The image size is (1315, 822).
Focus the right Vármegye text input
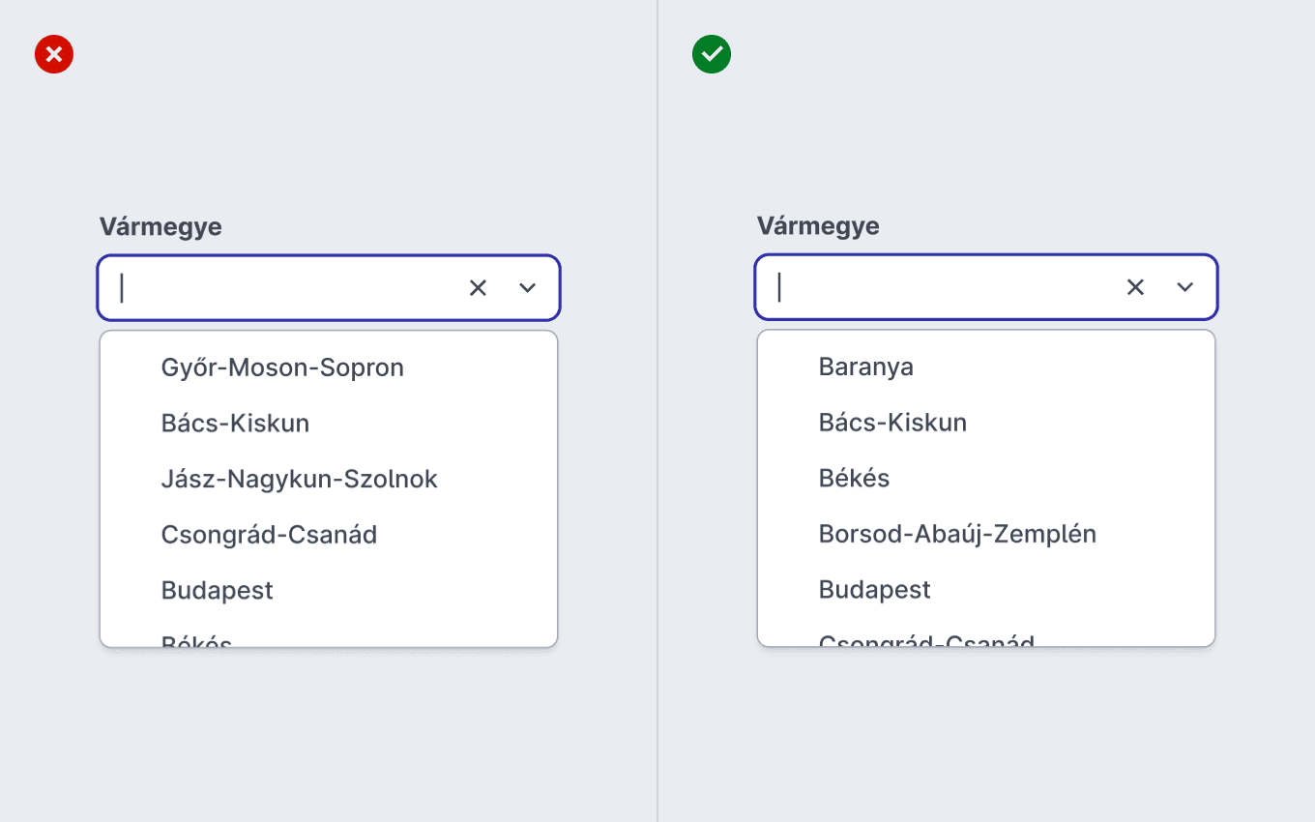(x=938, y=286)
